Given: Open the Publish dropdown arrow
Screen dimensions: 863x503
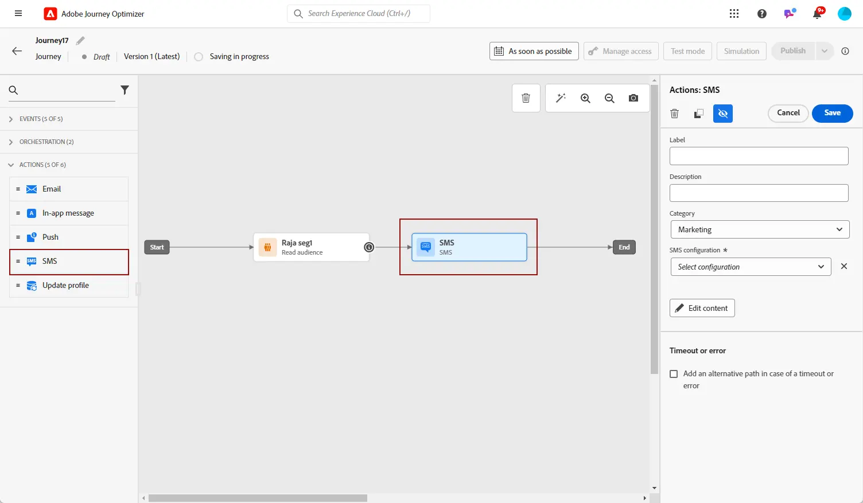Looking at the screenshot, I should click(x=824, y=51).
